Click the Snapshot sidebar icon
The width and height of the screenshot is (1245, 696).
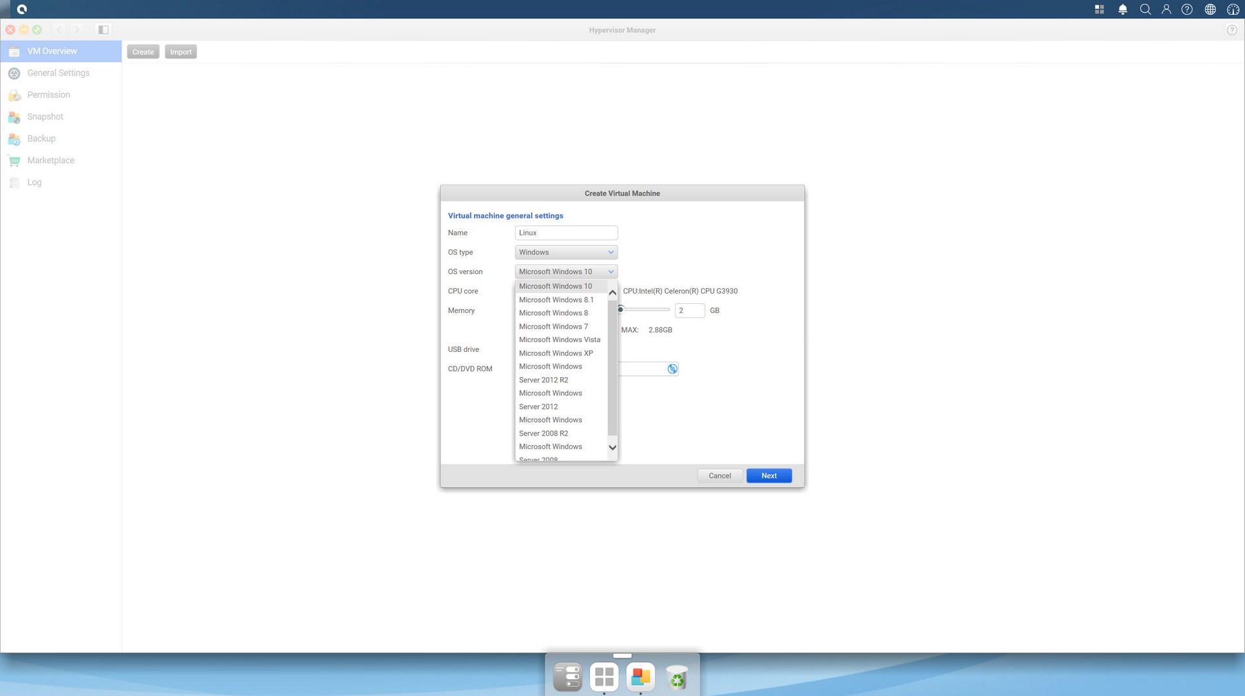[14, 117]
